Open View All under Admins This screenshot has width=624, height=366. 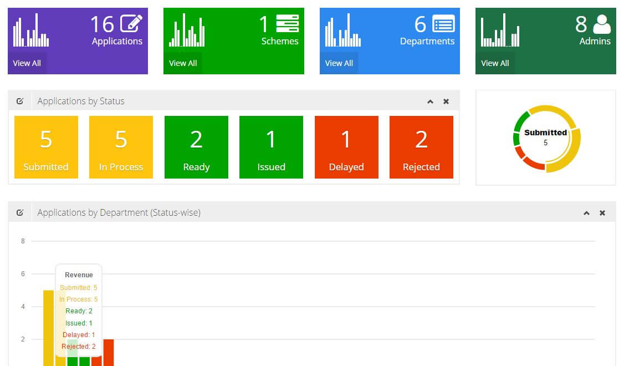pyautogui.click(x=495, y=63)
